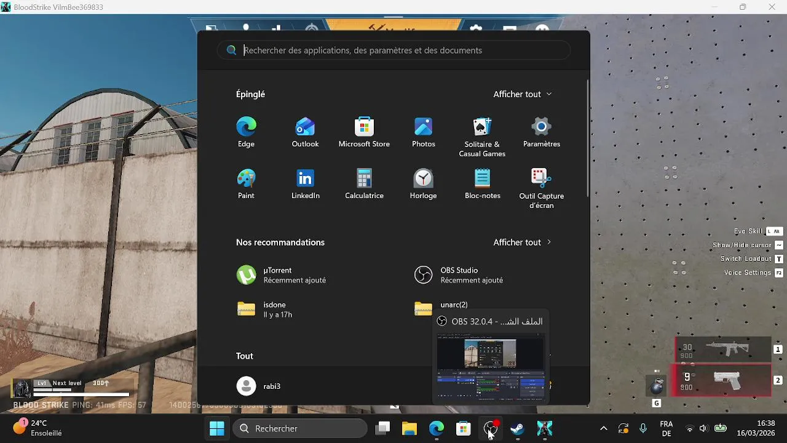Open the Edge pinned app
The width and height of the screenshot is (787, 443).
click(246, 132)
